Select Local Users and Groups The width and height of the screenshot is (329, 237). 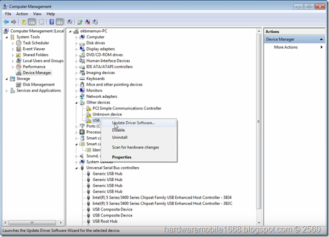pos(43,61)
